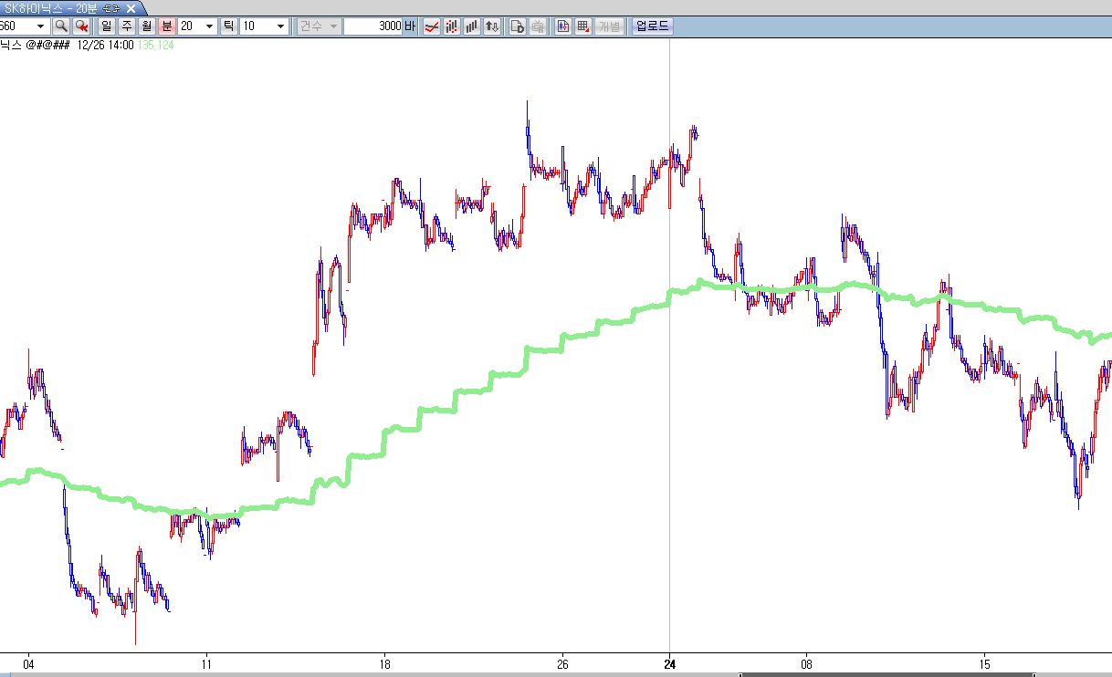Expand the stock code dropdown arrow

[39, 26]
